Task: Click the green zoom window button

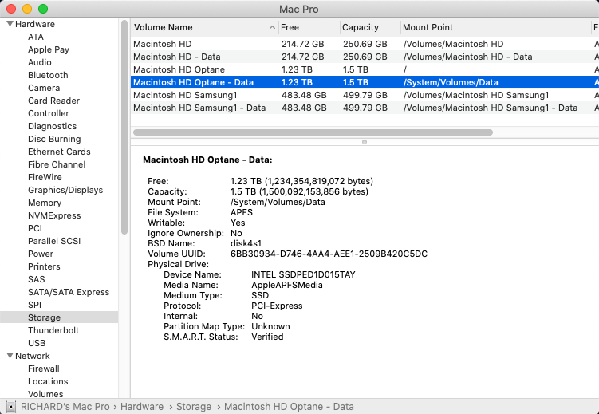Action: click(x=43, y=9)
